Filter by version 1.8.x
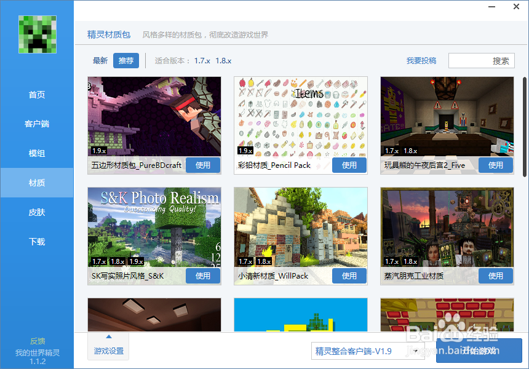The width and height of the screenshot is (529, 369). tap(223, 61)
